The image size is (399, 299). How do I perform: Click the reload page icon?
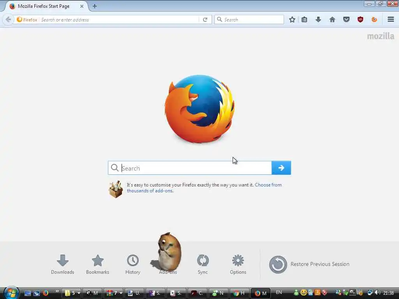[205, 19]
